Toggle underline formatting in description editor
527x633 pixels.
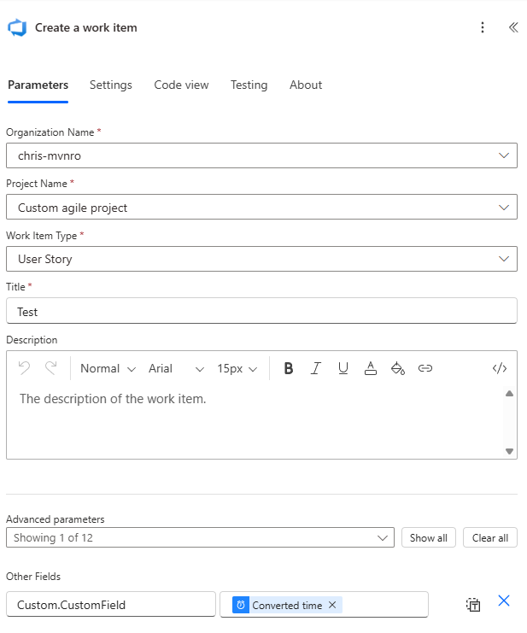343,368
